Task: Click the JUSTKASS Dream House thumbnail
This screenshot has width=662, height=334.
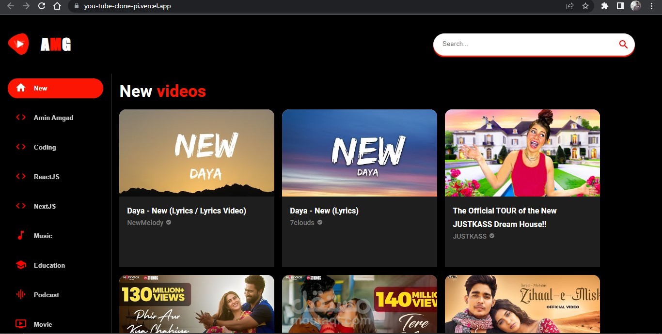Action: pyautogui.click(x=522, y=152)
